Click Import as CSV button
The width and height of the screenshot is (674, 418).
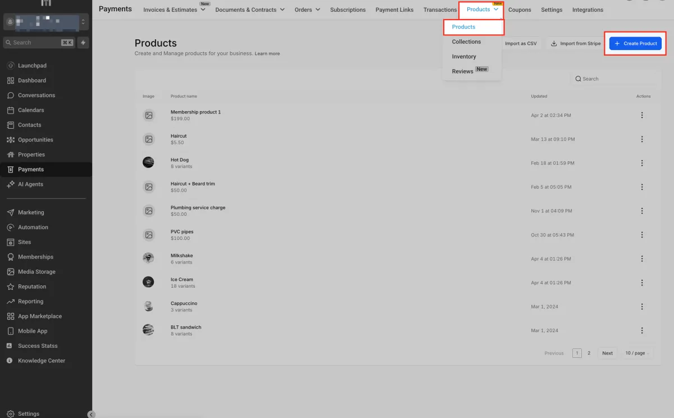pyautogui.click(x=521, y=43)
